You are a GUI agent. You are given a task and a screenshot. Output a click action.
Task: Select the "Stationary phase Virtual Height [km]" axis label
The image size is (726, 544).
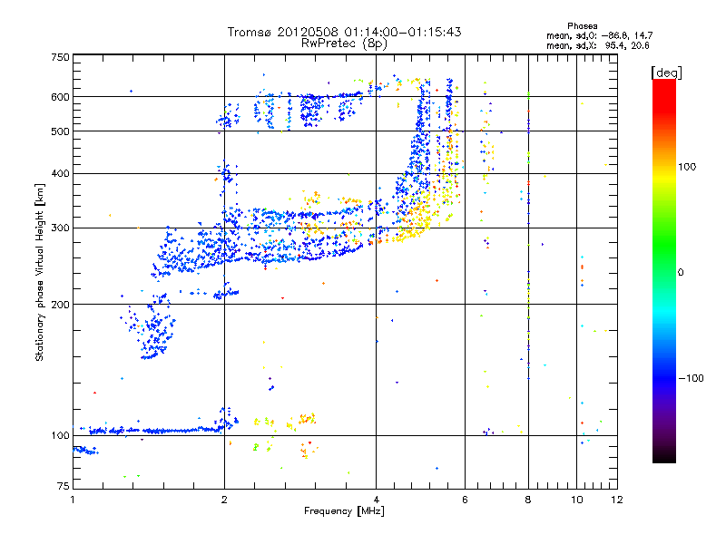tap(40, 272)
